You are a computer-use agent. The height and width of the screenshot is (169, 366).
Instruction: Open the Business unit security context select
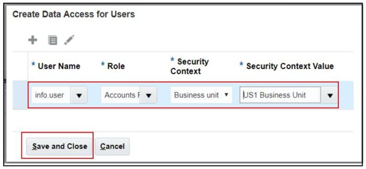[201, 95]
